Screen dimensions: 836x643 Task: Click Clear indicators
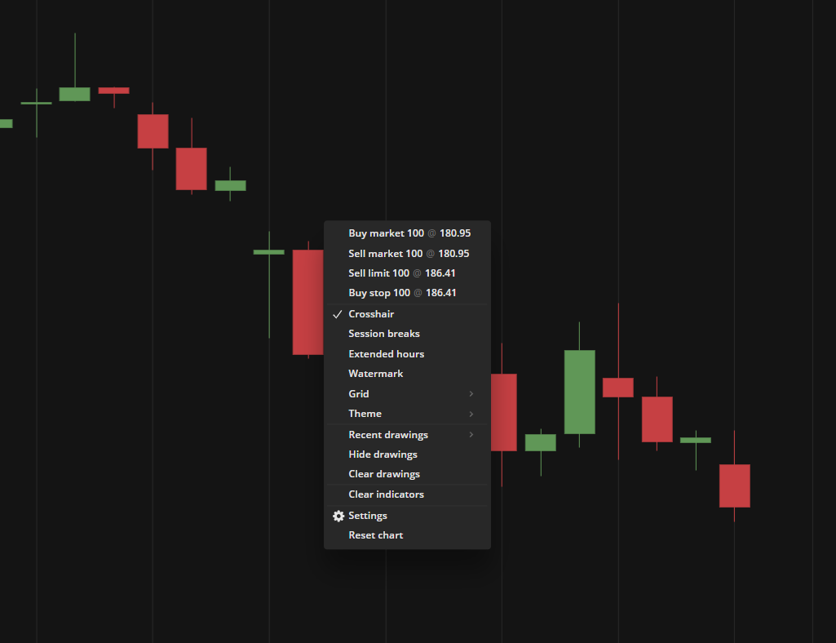pos(407,494)
